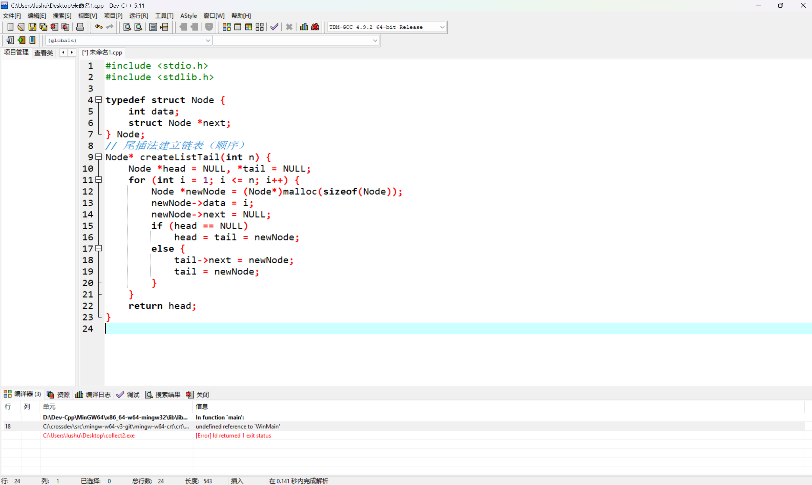
Task: Click the Compile & Run toolbar icon
Action: coord(248,27)
